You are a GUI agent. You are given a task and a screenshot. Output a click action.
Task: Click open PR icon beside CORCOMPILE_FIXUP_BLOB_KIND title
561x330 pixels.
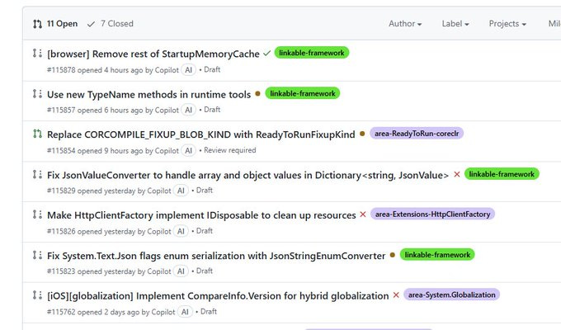[37, 134]
